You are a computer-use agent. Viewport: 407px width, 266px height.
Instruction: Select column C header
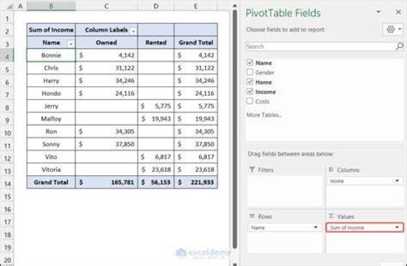(106, 6)
